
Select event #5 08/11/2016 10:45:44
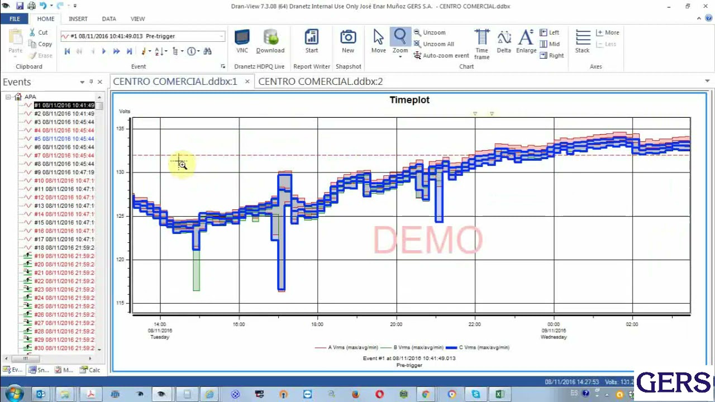[64, 139]
